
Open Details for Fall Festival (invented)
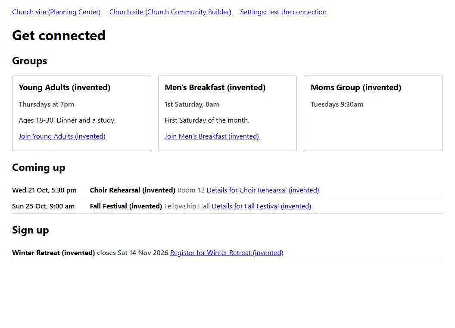[262, 206]
